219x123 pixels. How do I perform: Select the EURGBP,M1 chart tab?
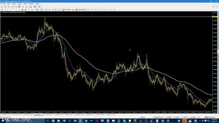point(38,115)
